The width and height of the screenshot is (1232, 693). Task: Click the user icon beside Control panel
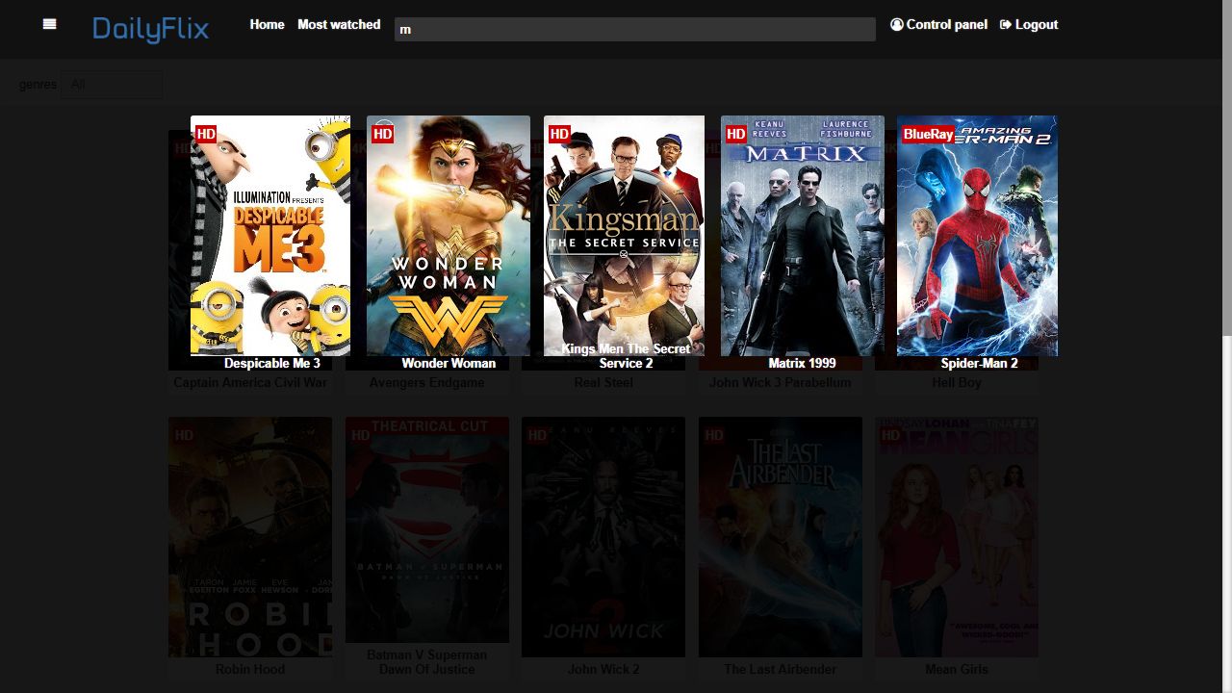[897, 24]
